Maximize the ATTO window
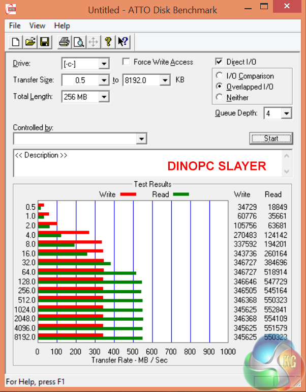Image resolution: width=306 pixels, height=392 pixels. coord(264,6)
